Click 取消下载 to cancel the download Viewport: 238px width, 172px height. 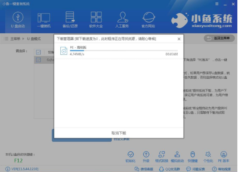tap(119, 133)
